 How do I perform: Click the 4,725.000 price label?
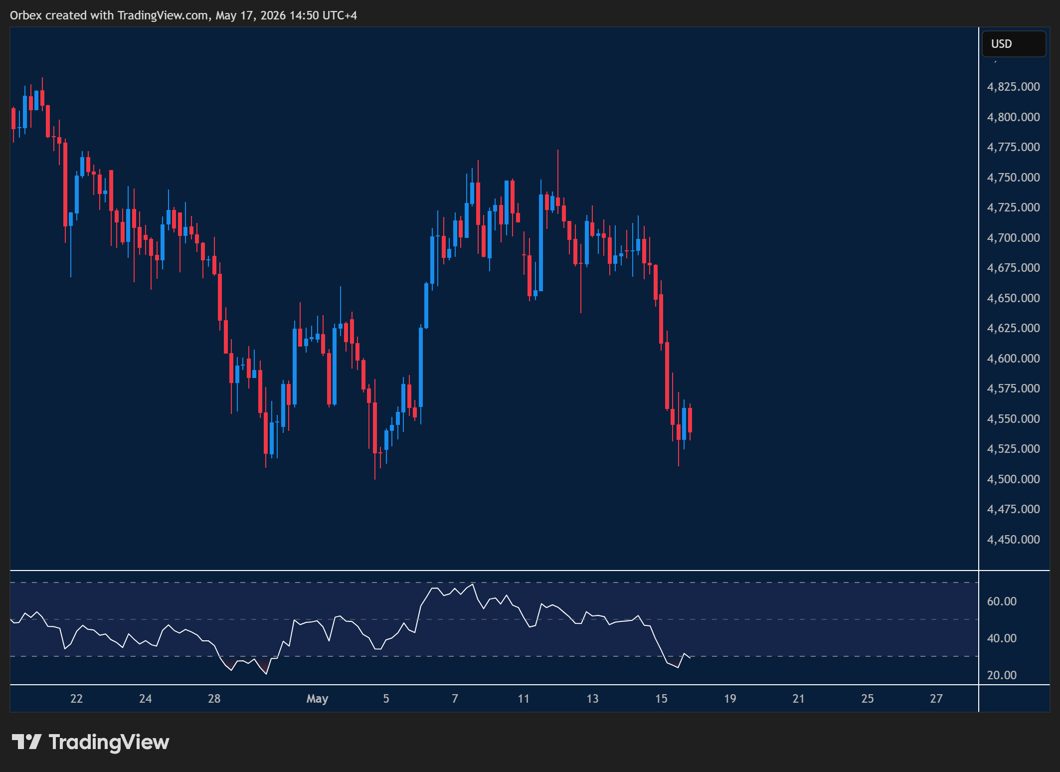pyautogui.click(x=1013, y=207)
